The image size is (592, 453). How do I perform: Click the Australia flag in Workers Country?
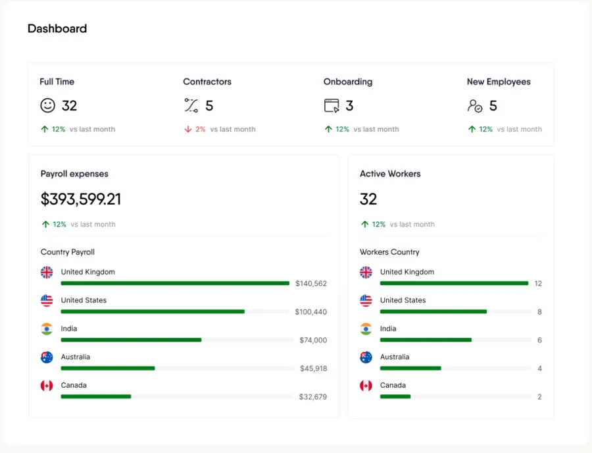tap(366, 357)
